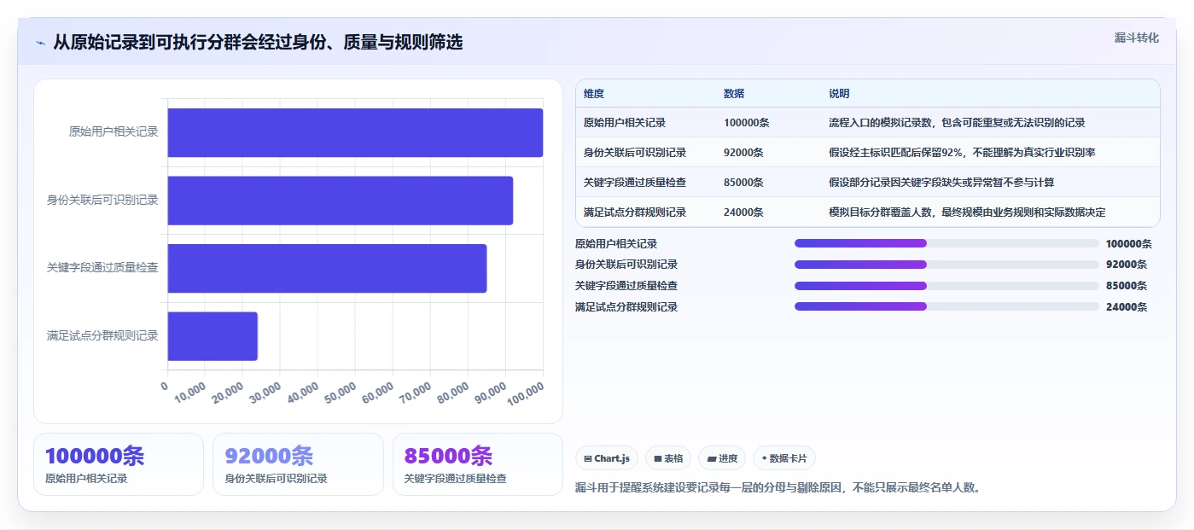Select the table cell 原始用户相关记录
Viewport: 1194px width, 530px height.
[625, 123]
